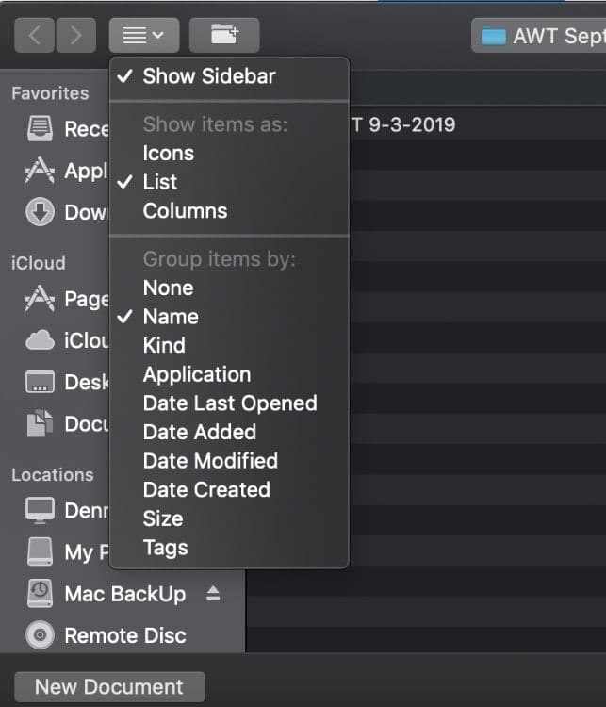Toggle the Show Sidebar option off
Image resolution: width=606 pixels, height=707 pixels.
(208, 76)
